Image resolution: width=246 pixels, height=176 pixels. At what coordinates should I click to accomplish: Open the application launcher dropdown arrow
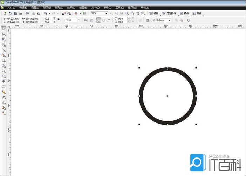(80, 13)
